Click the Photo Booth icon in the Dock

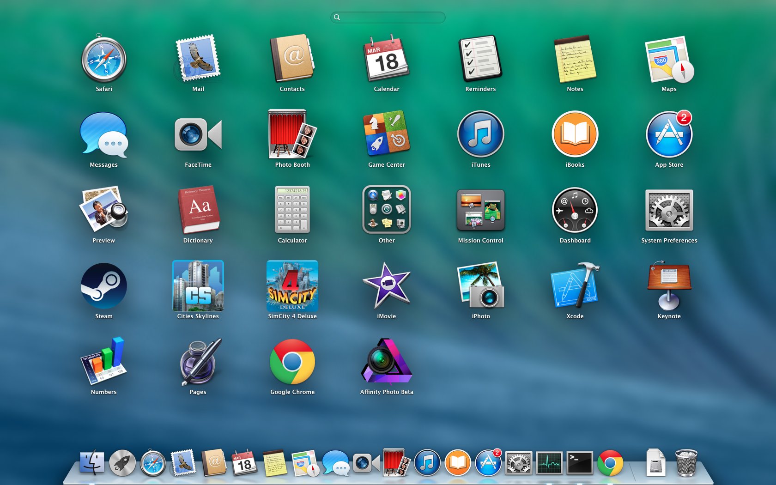397,462
